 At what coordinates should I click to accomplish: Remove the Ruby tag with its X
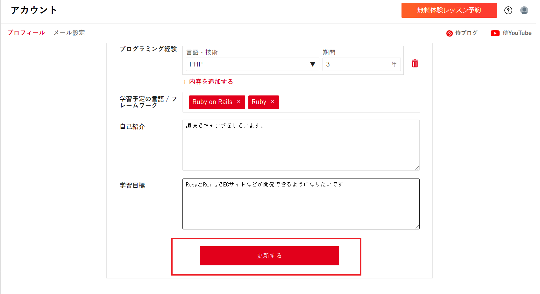(x=273, y=102)
